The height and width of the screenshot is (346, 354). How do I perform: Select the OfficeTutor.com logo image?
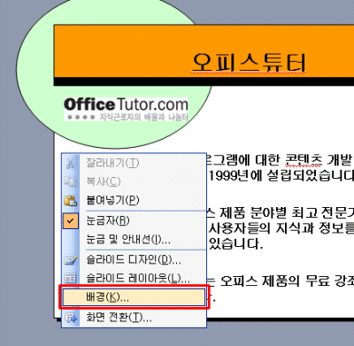pyautogui.click(x=126, y=109)
